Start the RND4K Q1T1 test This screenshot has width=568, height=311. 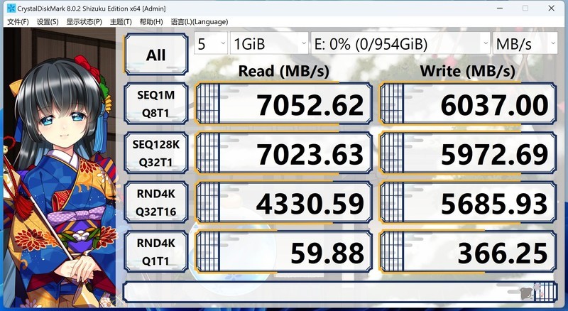(156, 251)
